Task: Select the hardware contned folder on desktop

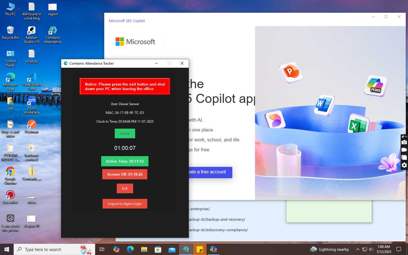Action: [x=31, y=152]
